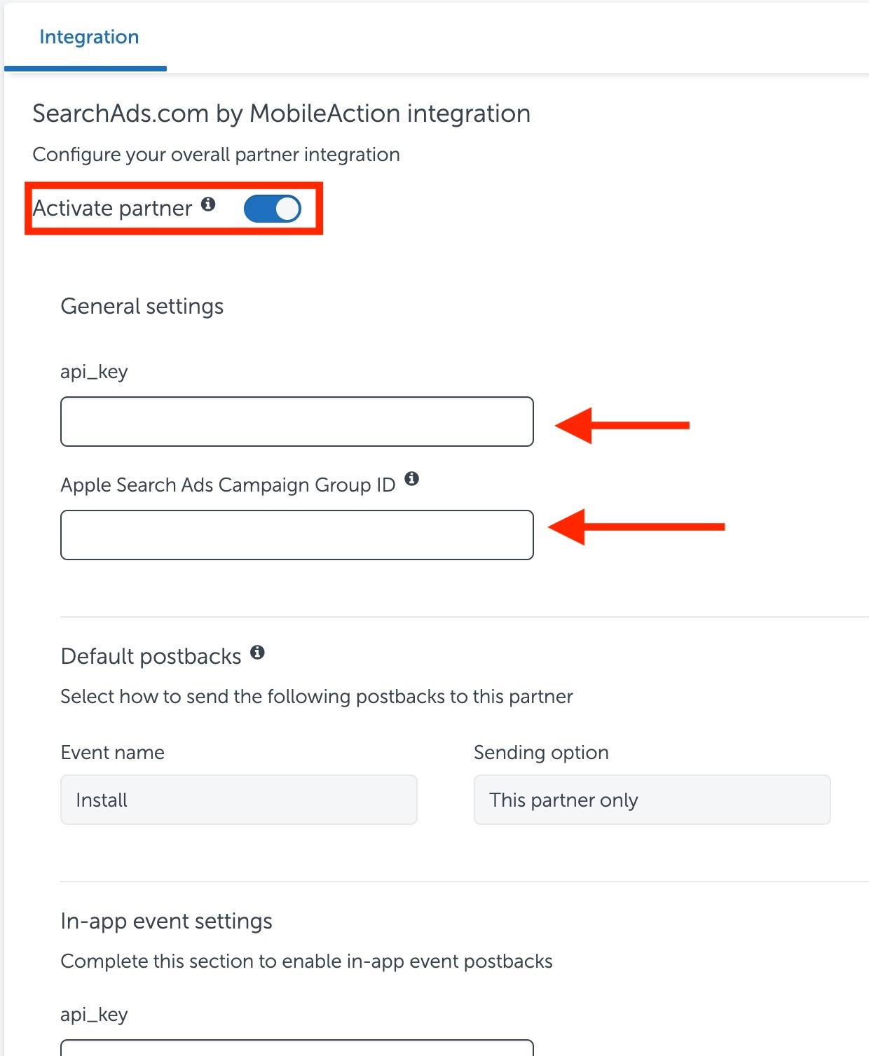Click the Apple Search Ads Campaign Group ID field
Screen dimensions: 869x1056
tap(297, 535)
